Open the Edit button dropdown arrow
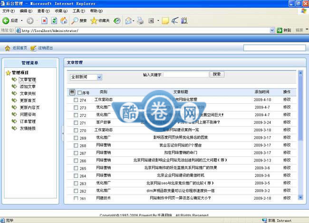The image size is (309, 223). [158, 20]
